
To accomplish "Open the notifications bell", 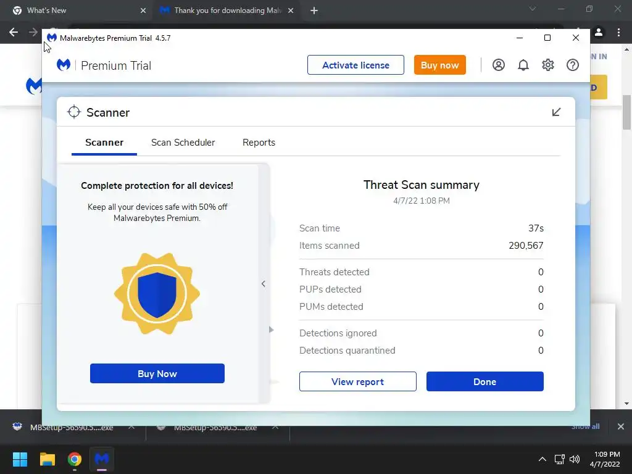I will [523, 65].
